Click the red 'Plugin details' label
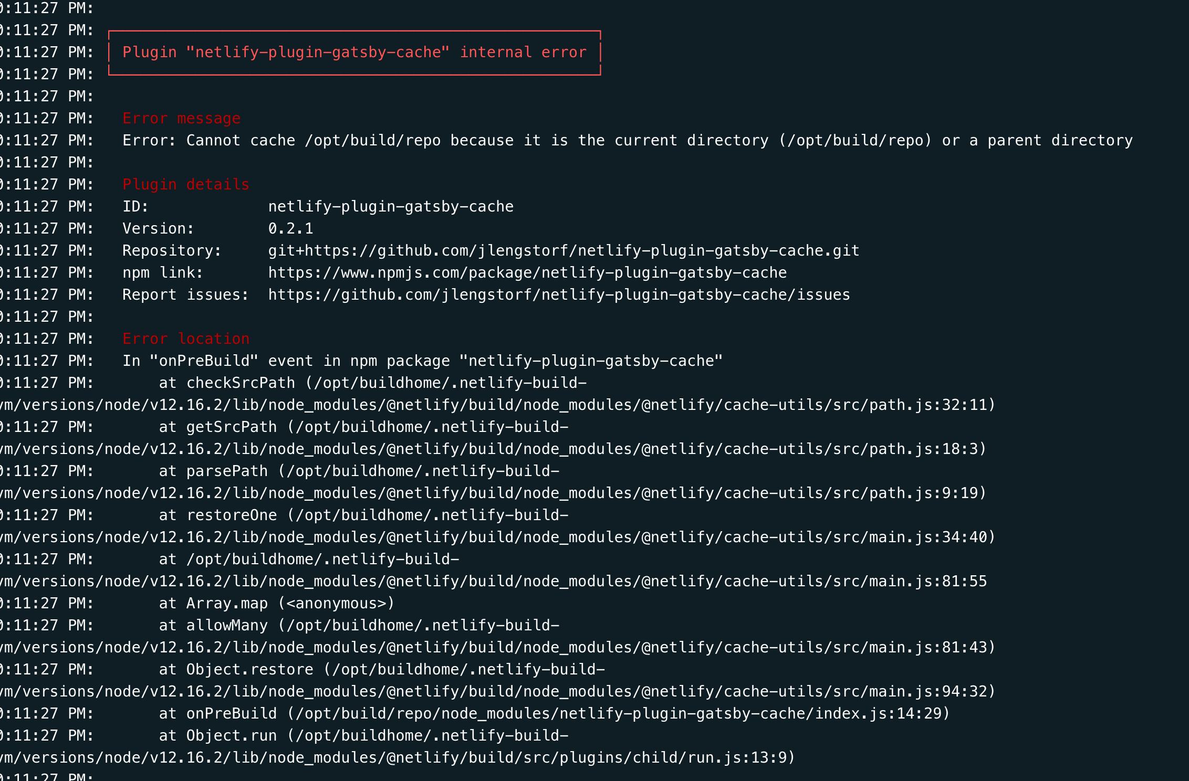The width and height of the screenshot is (1189, 781). click(x=186, y=185)
